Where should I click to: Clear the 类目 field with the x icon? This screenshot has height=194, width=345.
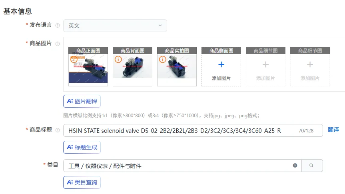point(295,165)
